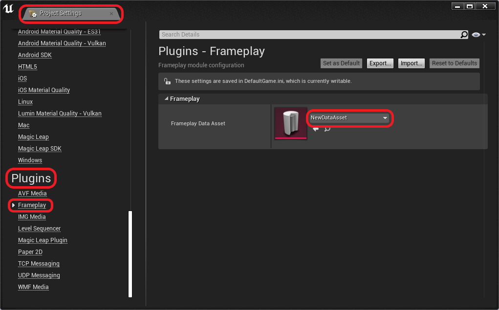The image size is (499, 310).
Task: Click the Set as Default button
Action: 341,63
